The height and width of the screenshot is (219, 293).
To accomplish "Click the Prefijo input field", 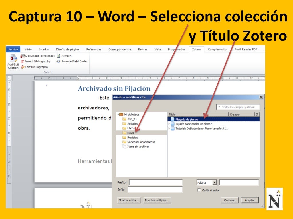I will tap(156, 182).
